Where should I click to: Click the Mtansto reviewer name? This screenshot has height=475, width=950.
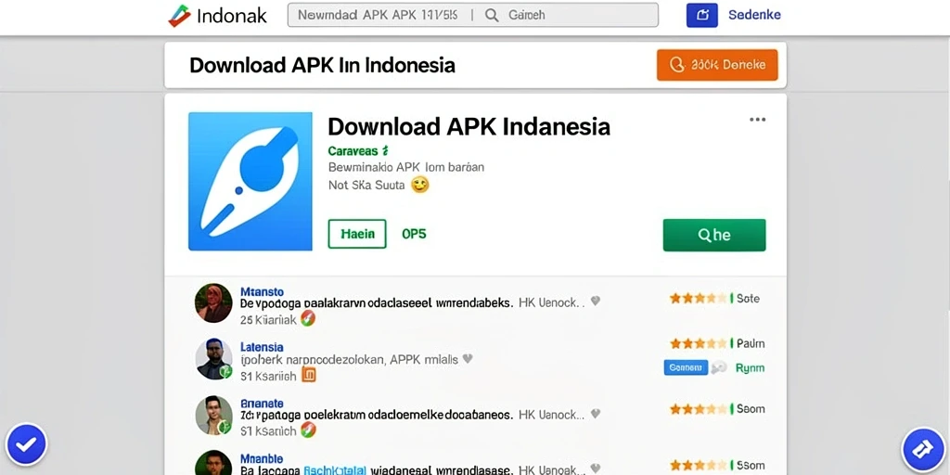262,291
